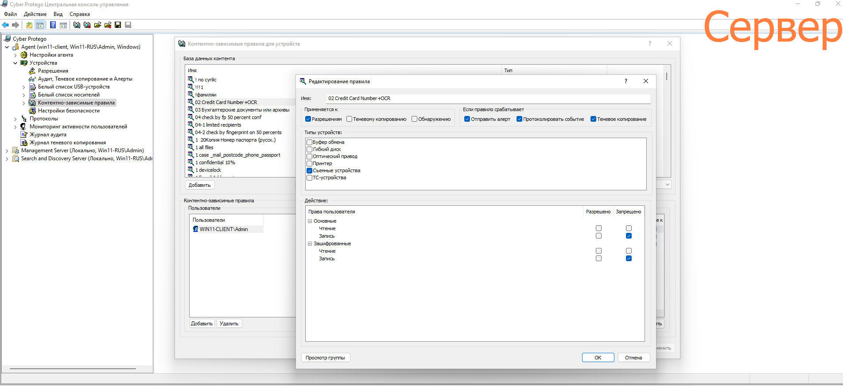Click the greyed-out floppy-disk toolbar icon
This screenshot has width=843, height=386.
pyautogui.click(x=128, y=25)
